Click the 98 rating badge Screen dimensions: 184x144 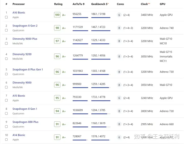pos(57,28)
